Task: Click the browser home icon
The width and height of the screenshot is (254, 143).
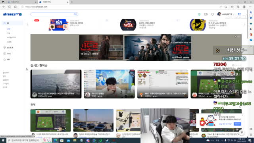Action: pyautogui.click(x=15, y=7)
